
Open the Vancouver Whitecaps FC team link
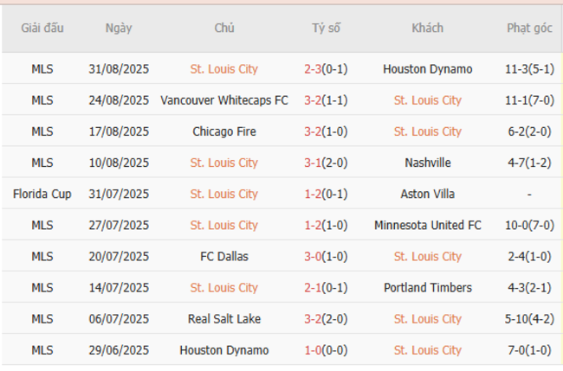tap(224, 100)
